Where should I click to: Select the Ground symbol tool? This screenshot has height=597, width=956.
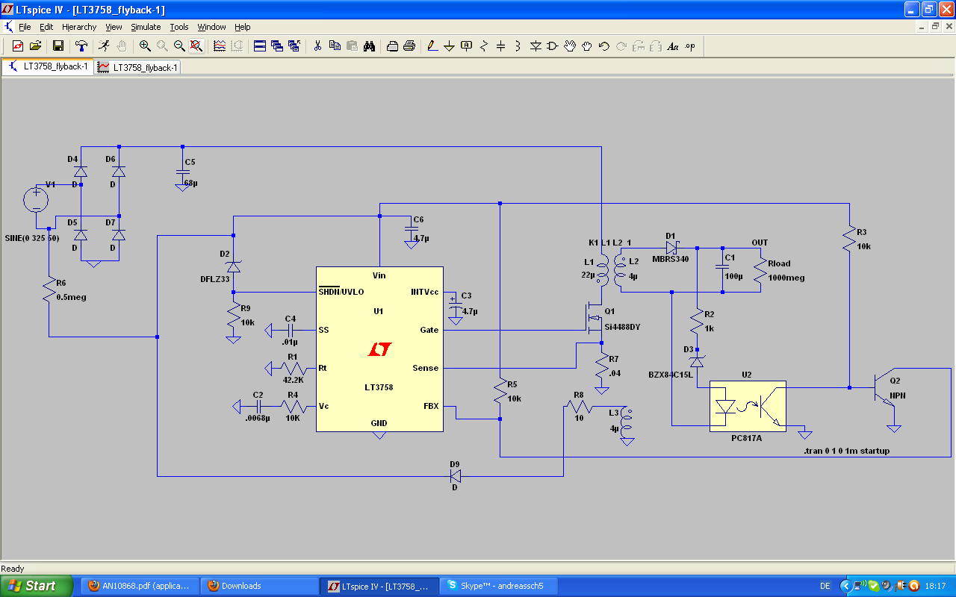tap(449, 46)
